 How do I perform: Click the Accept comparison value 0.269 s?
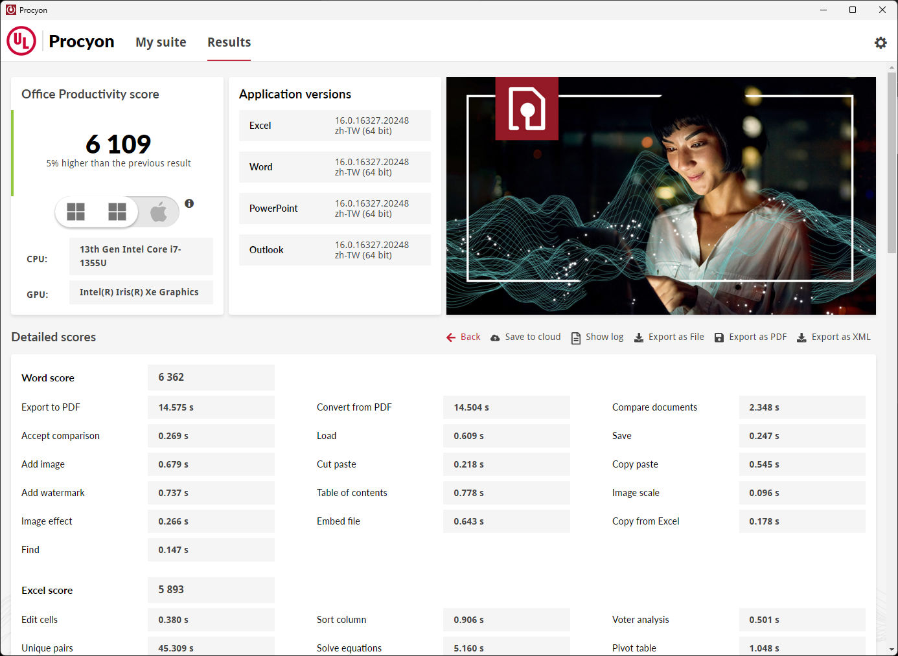coord(211,436)
